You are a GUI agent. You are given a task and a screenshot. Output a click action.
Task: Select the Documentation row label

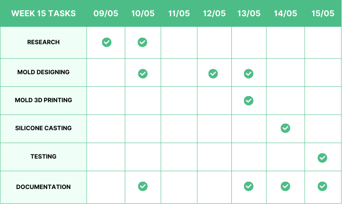[44, 187]
